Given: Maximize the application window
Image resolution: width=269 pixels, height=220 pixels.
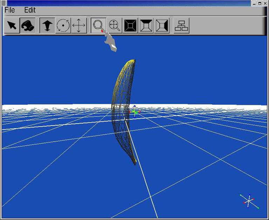Looking at the screenshot, I should [x=260, y=3].
